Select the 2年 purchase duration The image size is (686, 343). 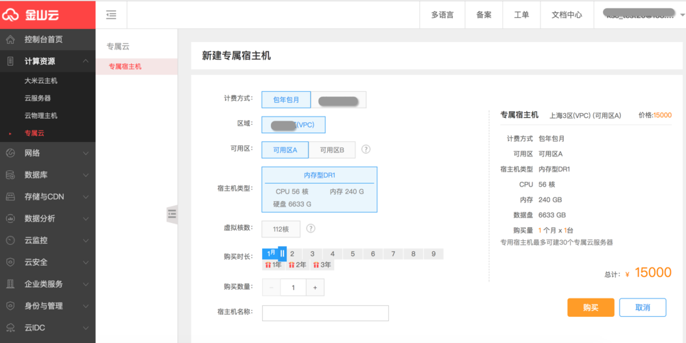(298, 265)
